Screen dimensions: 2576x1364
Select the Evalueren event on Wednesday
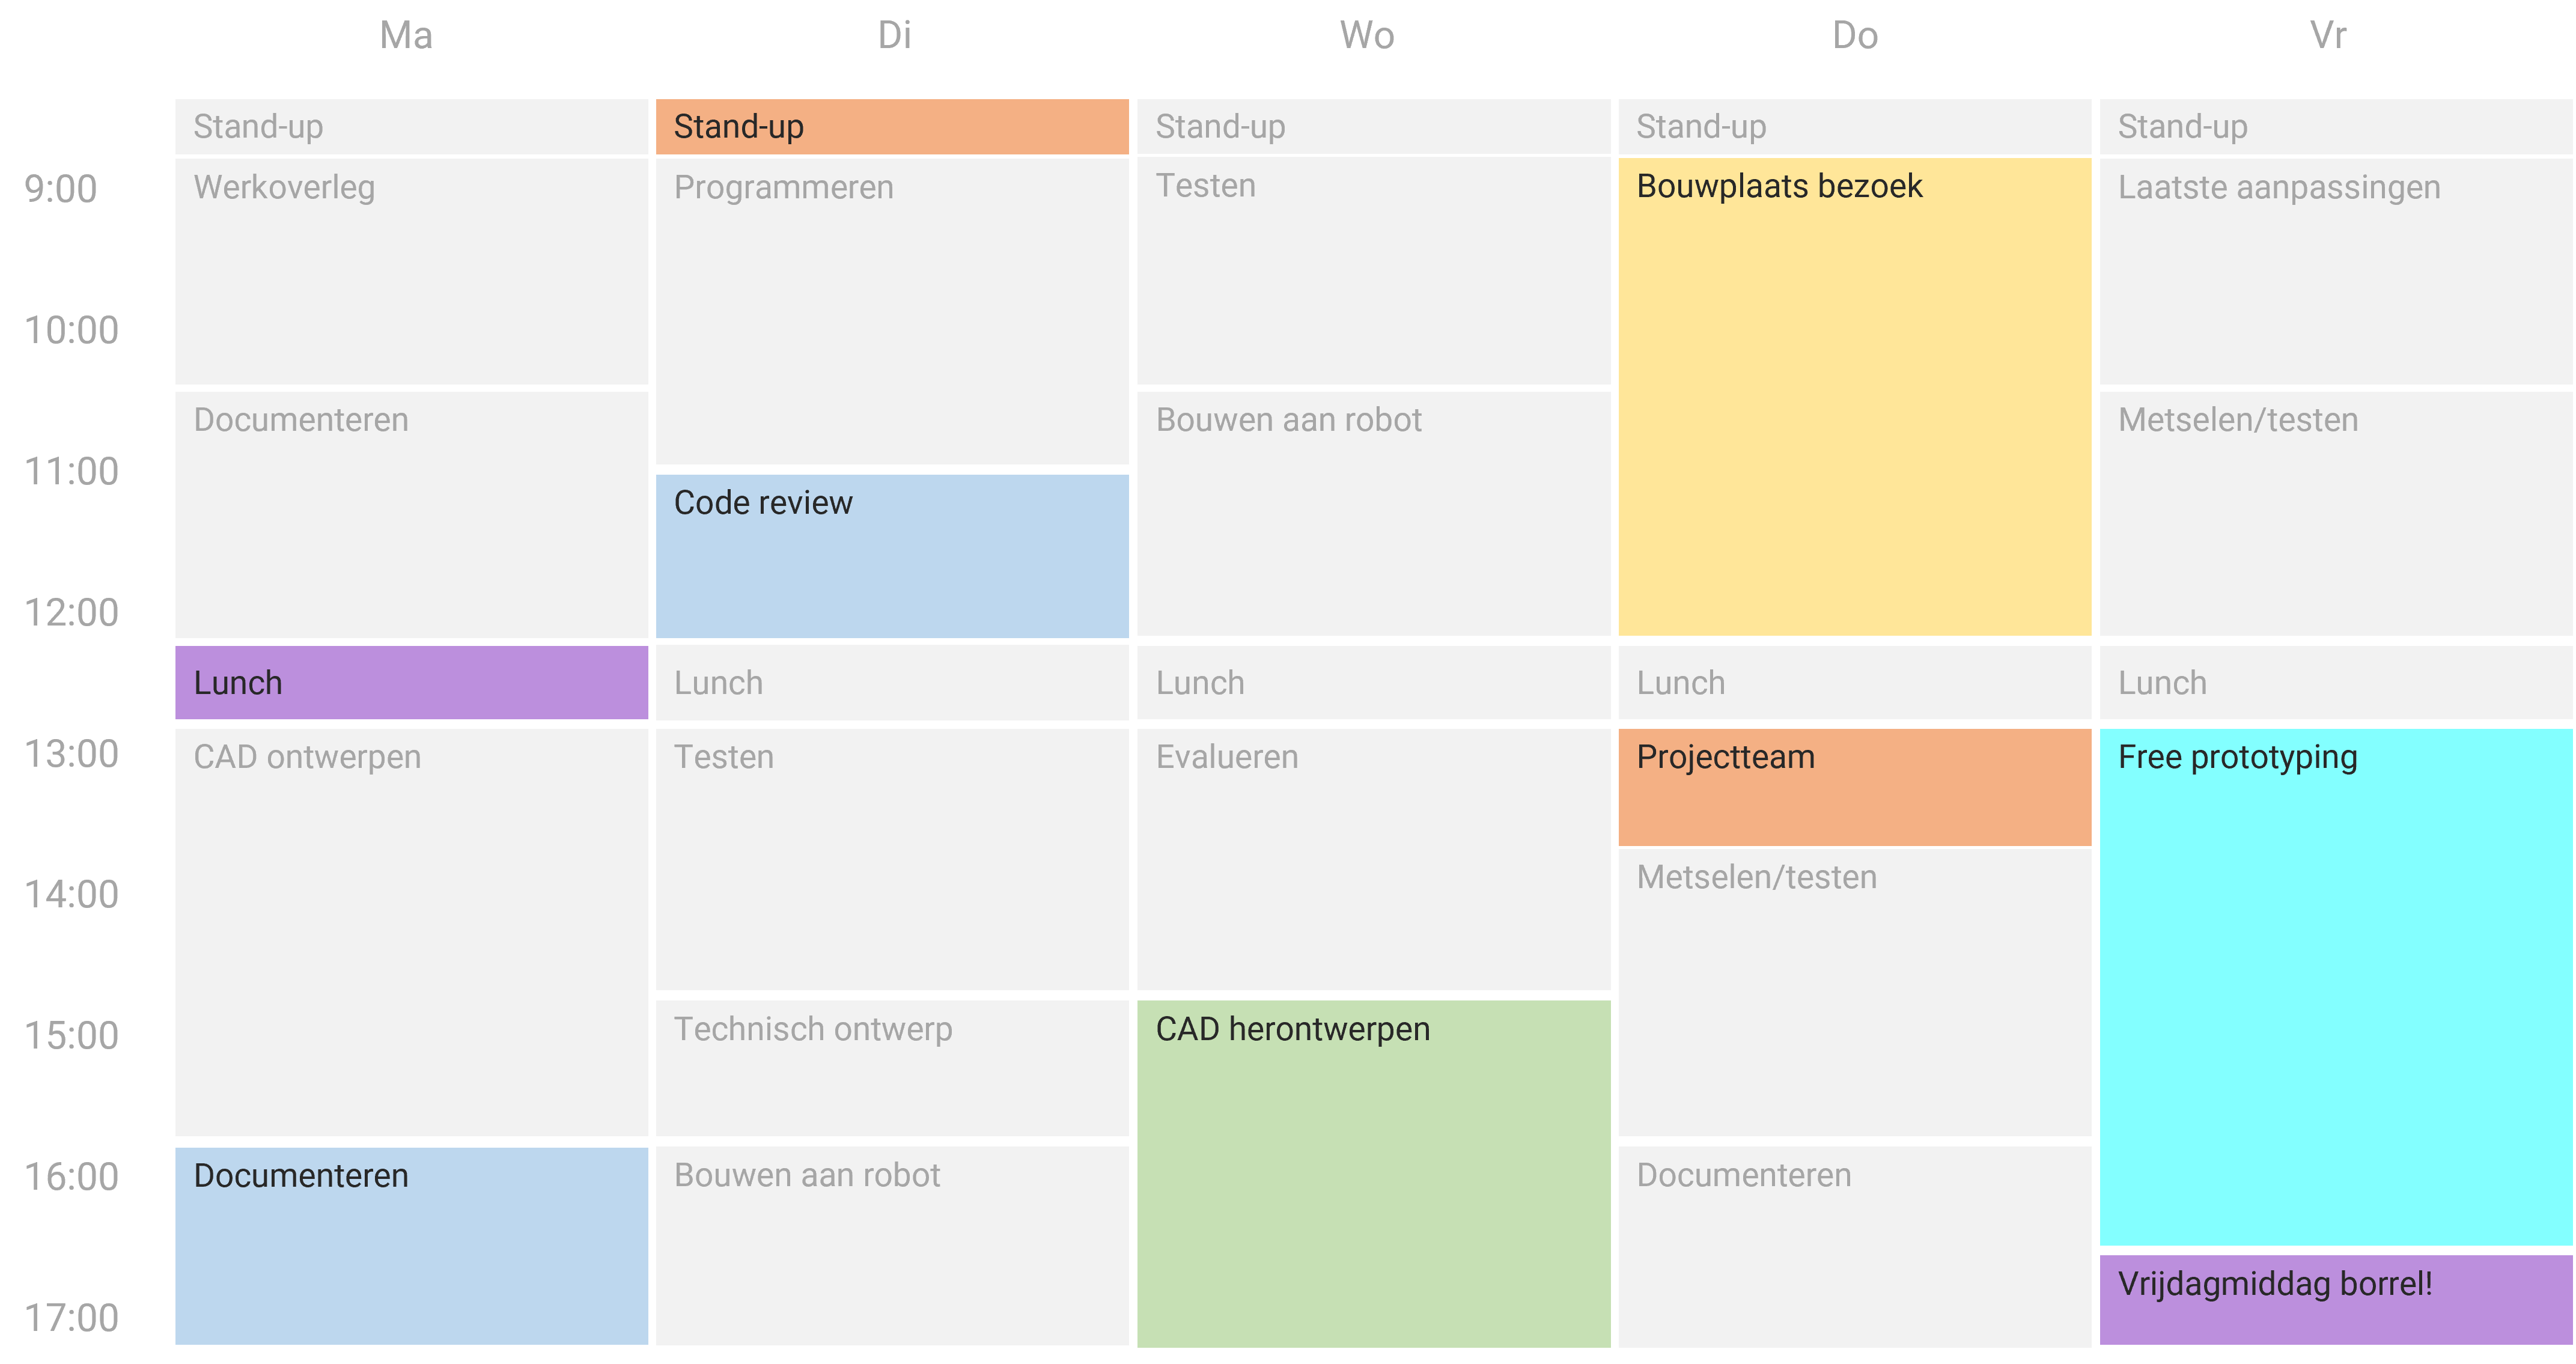[x=1374, y=859]
